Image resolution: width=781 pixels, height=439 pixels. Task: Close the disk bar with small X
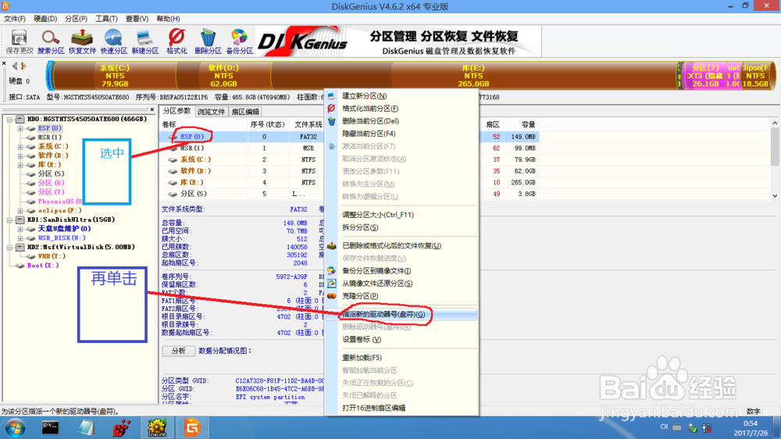pos(4,64)
